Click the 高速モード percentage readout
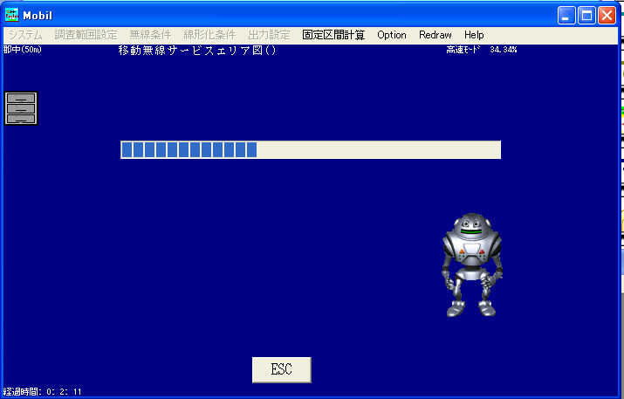Viewport: 624px width, 399px height. (481, 50)
